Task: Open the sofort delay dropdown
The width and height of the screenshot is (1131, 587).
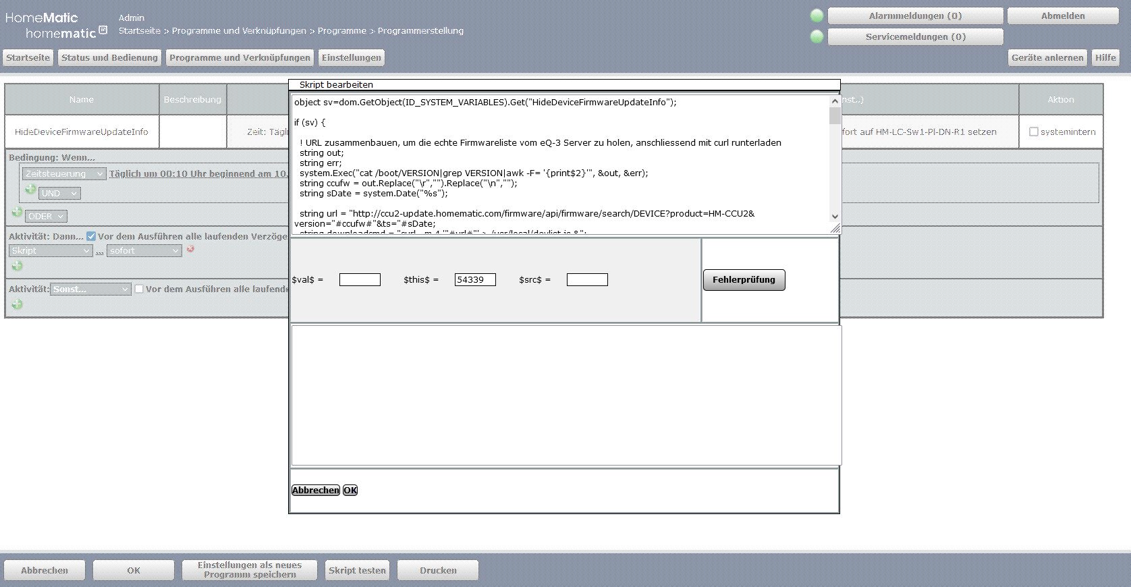Action: pos(144,251)
